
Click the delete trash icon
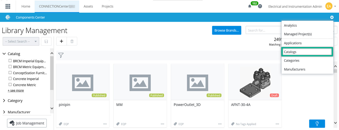click(72, 41)
